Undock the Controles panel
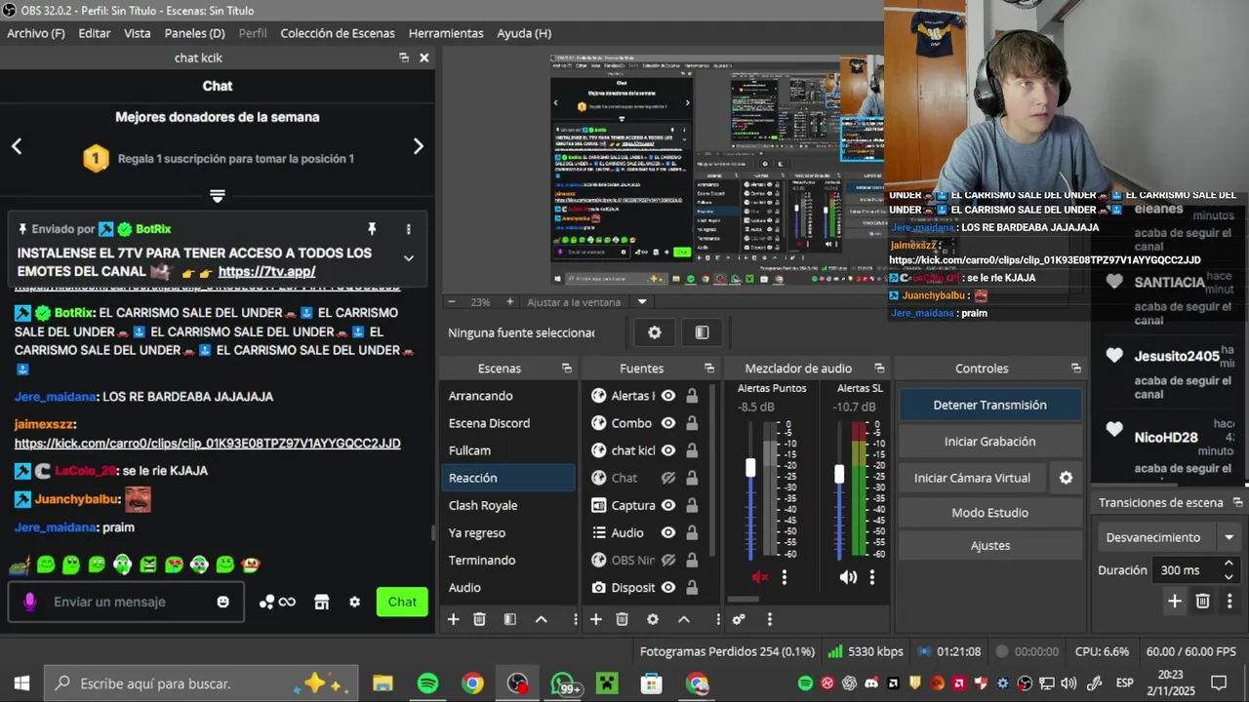Image resolution: width=1249 pixels, height=702 pixels. coord(1075,369)
